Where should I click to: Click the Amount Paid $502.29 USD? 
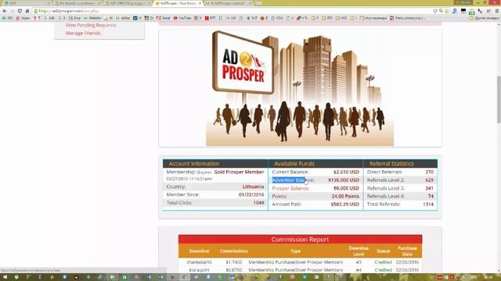pyautogui.click(x=344, y=205)
